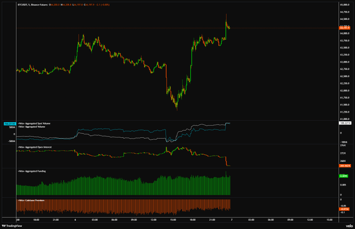Click the -2.1 (-0.00%) change value in the legend
Viewport: 355px width, 229px height.
click(x=102, y=5)
